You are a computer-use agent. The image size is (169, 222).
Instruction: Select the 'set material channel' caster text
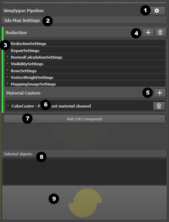pyautogui.click(x=71, y=106)
